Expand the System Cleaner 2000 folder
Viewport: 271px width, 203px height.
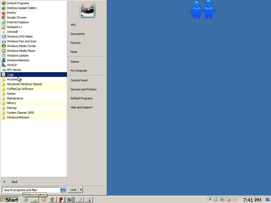pos(34,113)
